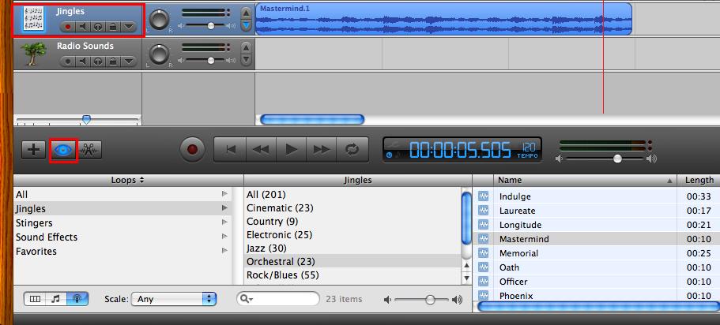Lock the Radio Sounds track
The image size is (720, 325).
(113, 61)
